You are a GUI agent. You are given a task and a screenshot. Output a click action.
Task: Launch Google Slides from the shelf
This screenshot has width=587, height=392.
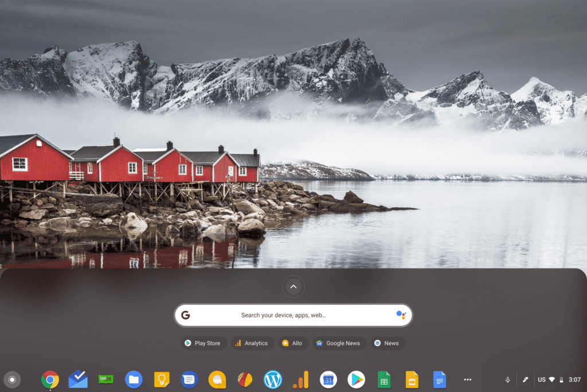click(x=412, y=379)
